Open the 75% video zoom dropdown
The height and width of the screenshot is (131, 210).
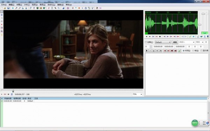point(137,94)
